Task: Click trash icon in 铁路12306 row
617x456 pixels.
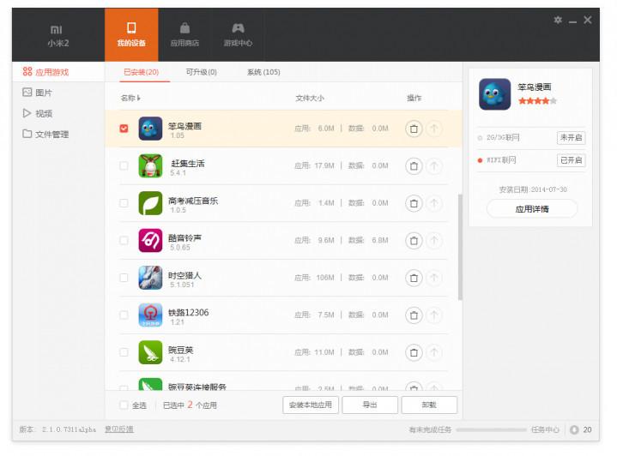Action: [414, 315]
